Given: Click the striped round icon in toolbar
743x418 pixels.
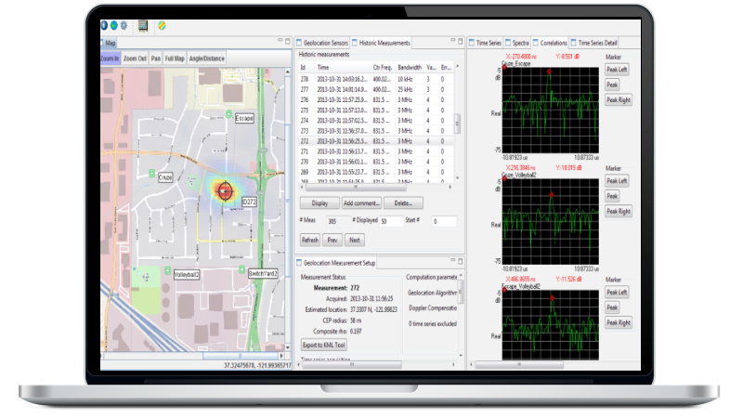Looking at the screenshot, I should click(163, 25).
